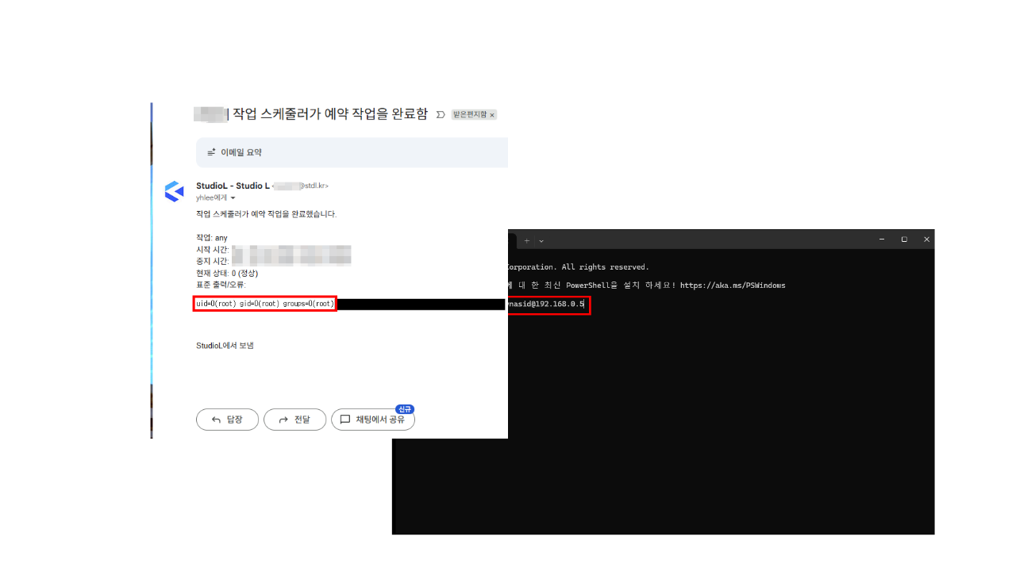The width and height of the screenshot is (1016, 571).
Task: Select the highlighted uid=0(root) output text
Action: [264, 303]
